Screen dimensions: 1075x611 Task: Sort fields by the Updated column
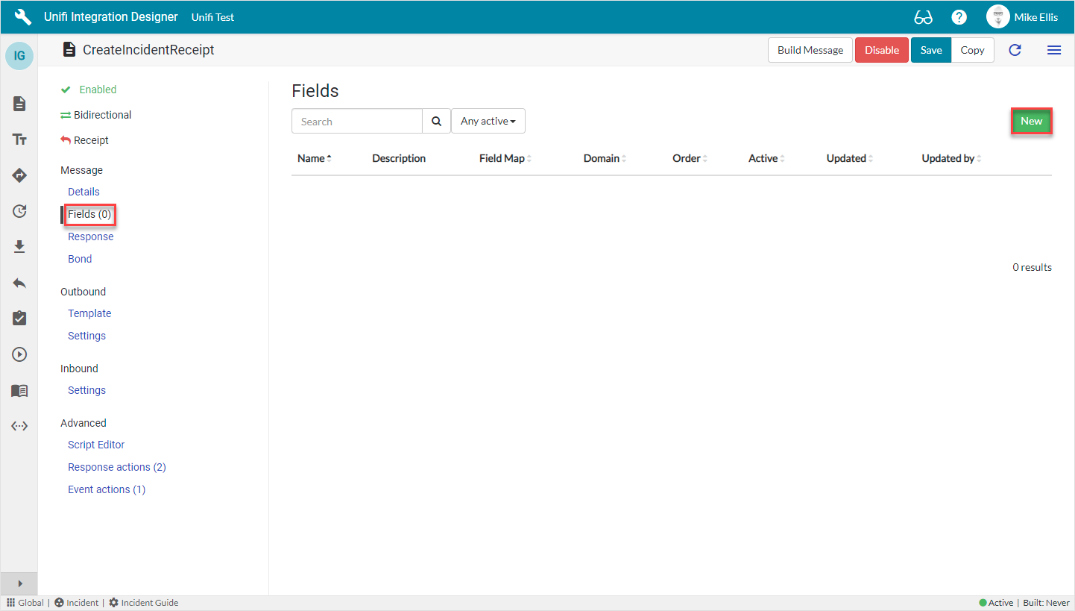pos(848,158)
